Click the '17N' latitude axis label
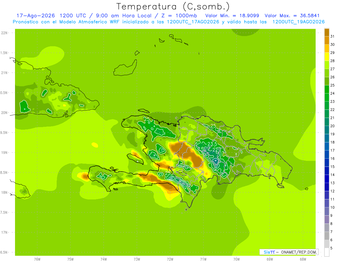Screen dimensions: 340x263 point(4,232)
